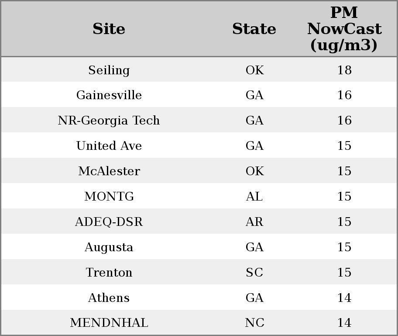Screen dimensions: 398x336
Task: Click the AR state cell
Action: [x=254, y=222]
